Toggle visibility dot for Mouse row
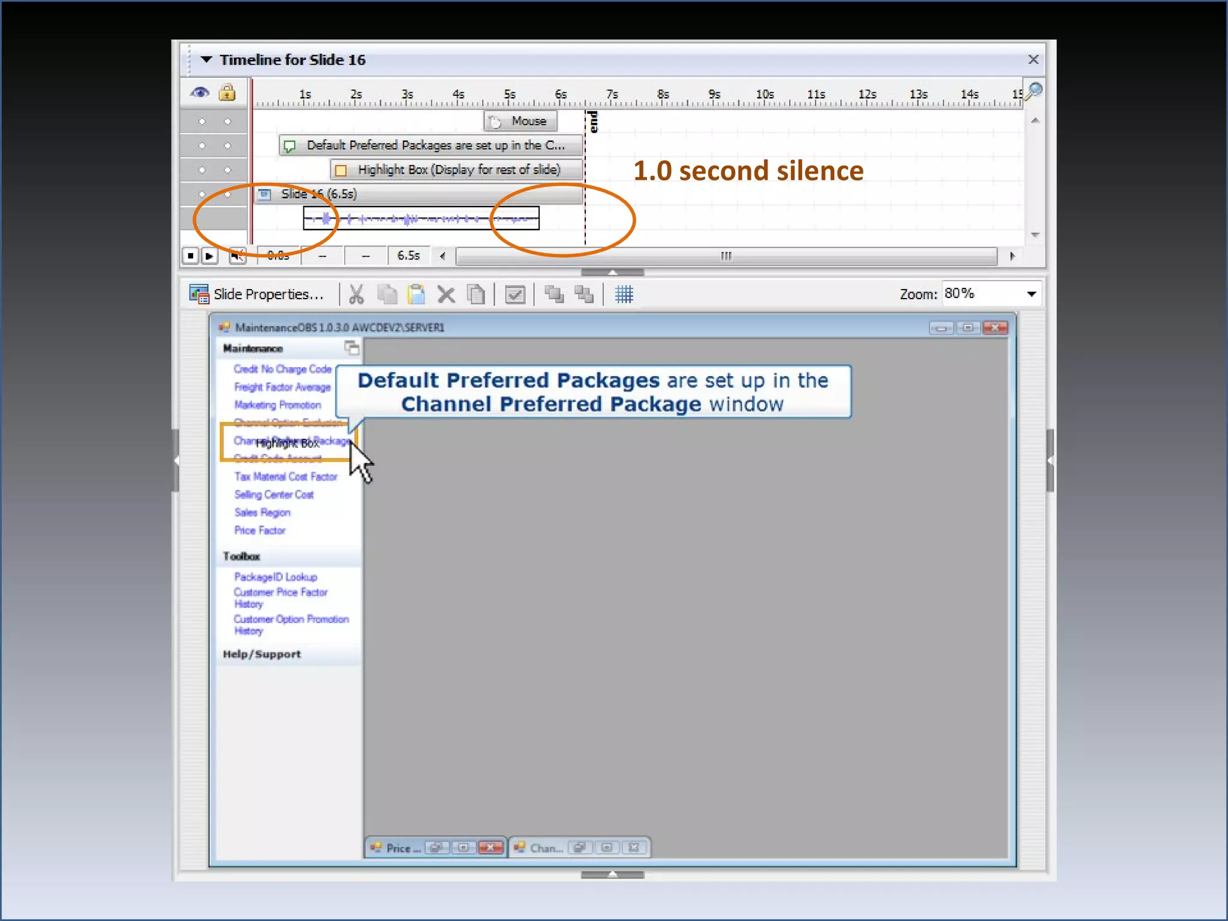The width and height of the screenshot is (1228, 921). [202, 122]
